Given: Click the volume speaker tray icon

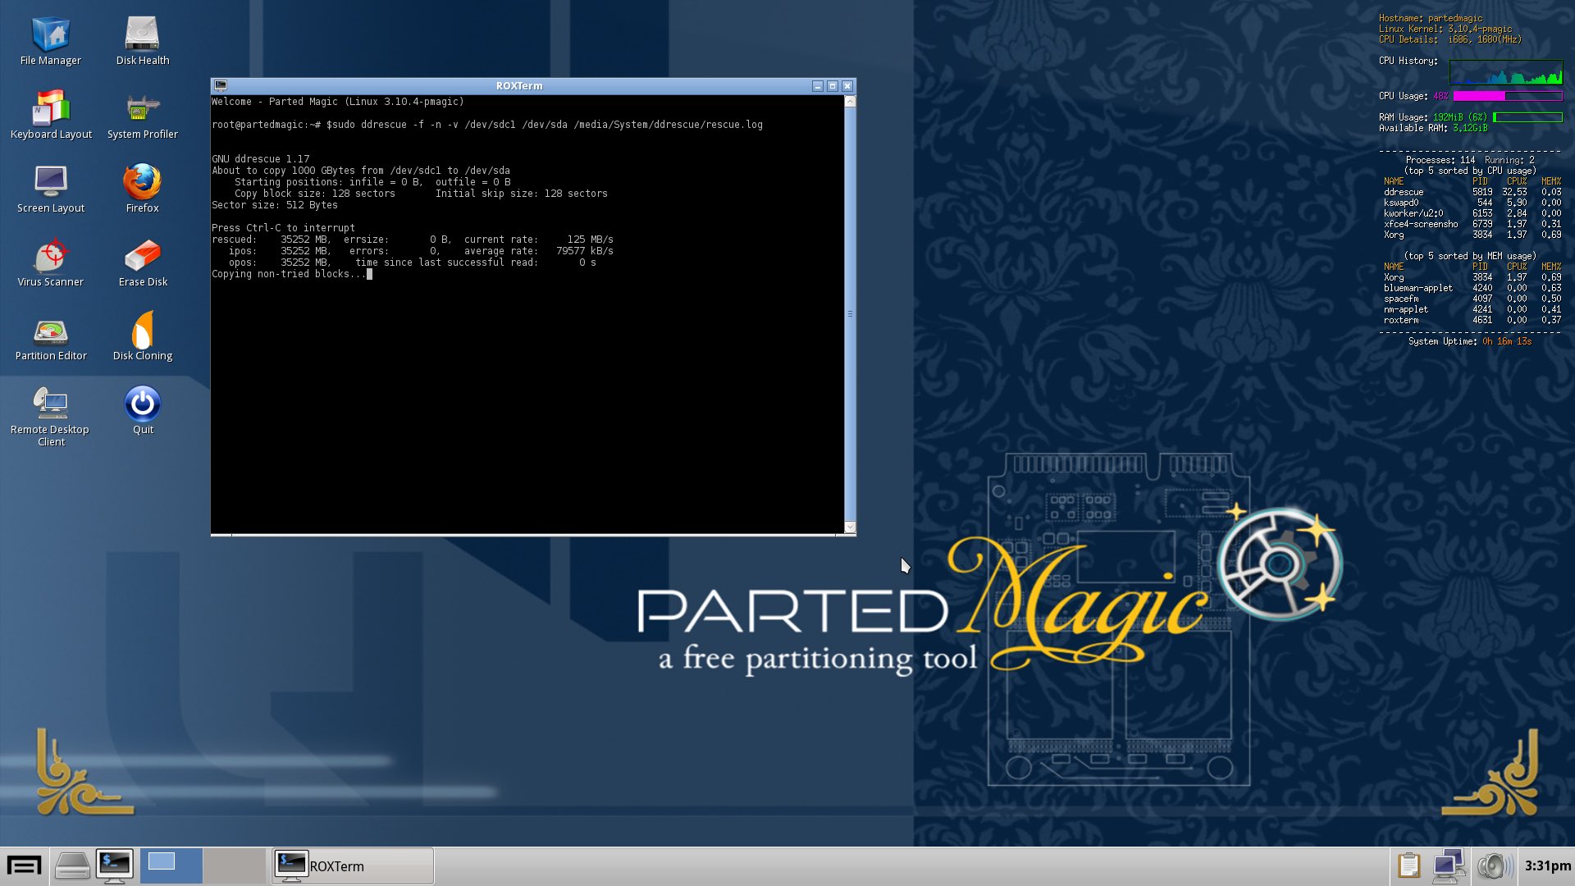Looking at the screenshot, I should coord(1495,866).
